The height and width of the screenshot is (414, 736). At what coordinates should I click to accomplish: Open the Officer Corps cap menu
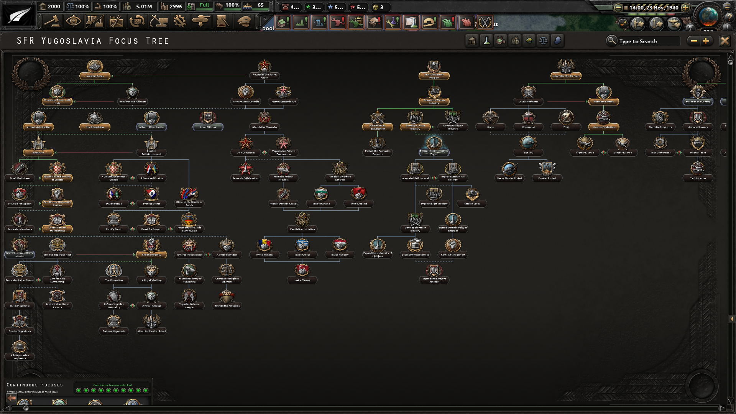tap(244, 21)
